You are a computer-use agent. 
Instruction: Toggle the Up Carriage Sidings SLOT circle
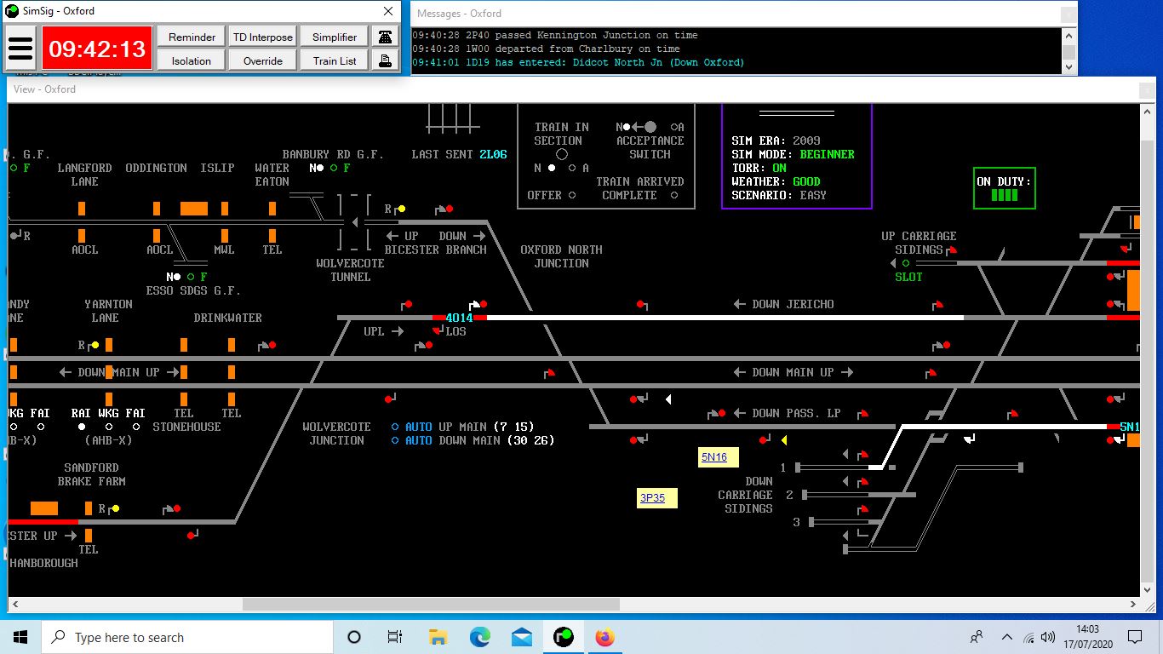click(906, 263)
